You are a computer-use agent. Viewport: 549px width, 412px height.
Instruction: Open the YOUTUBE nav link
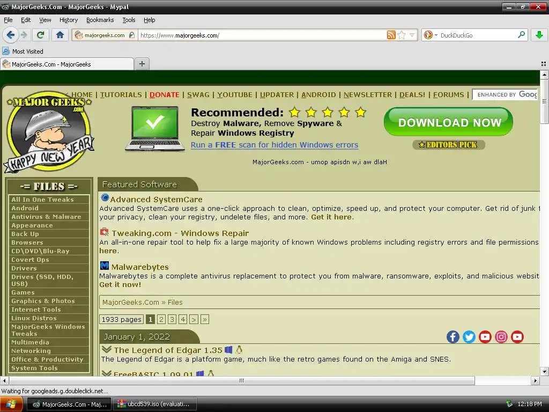click(x=235, y=94)
